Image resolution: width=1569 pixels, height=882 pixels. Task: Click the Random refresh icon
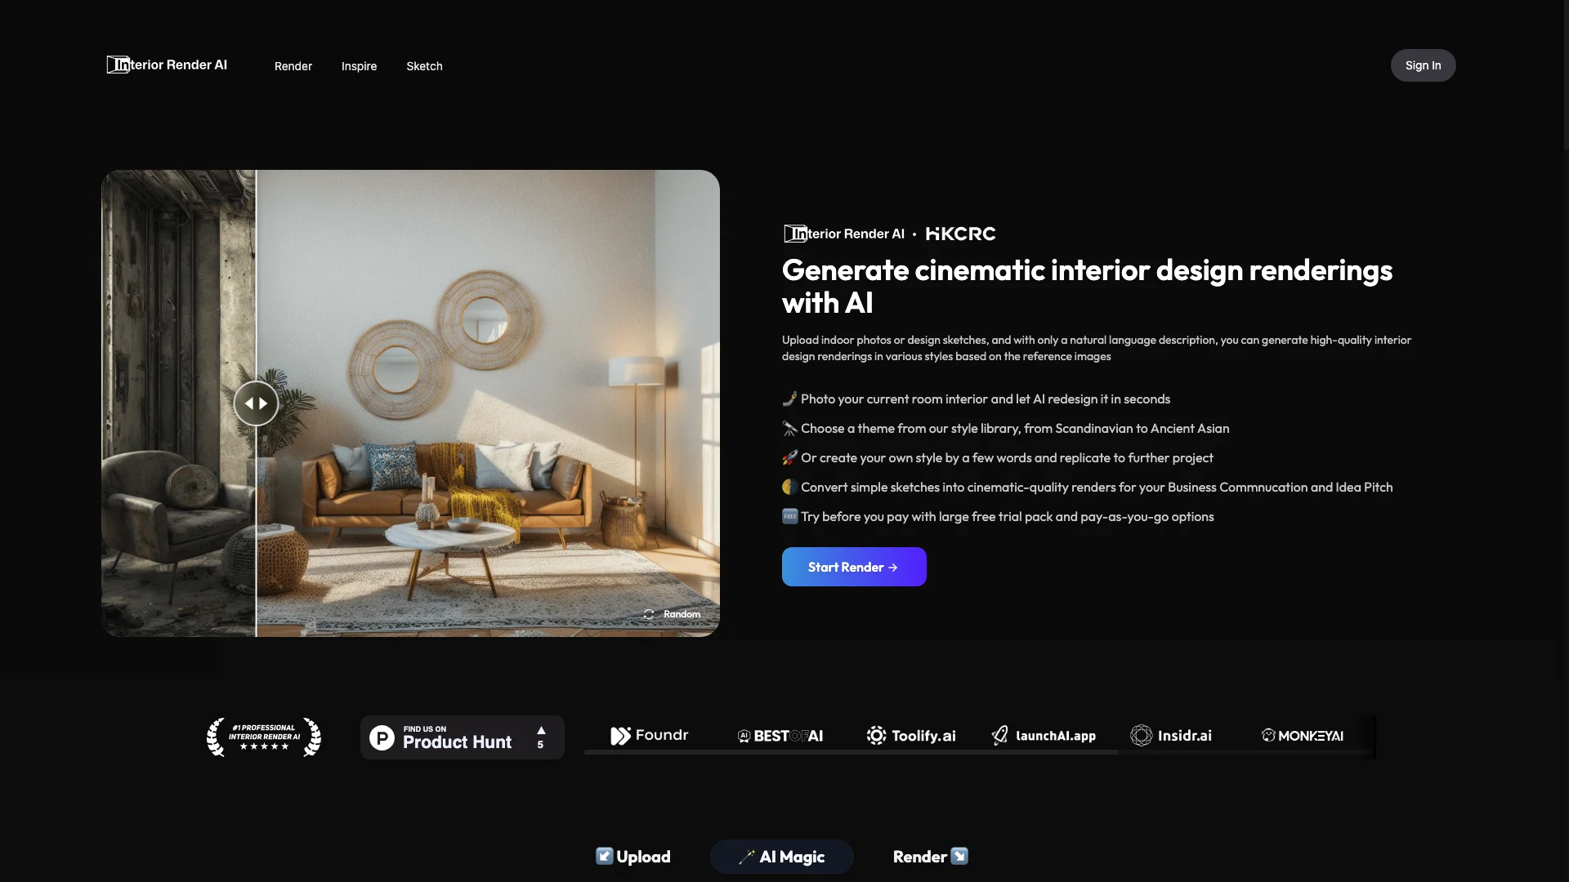pos(649,614)
